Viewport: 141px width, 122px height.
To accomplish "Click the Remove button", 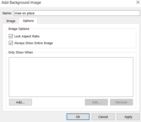I will (121, 102).
